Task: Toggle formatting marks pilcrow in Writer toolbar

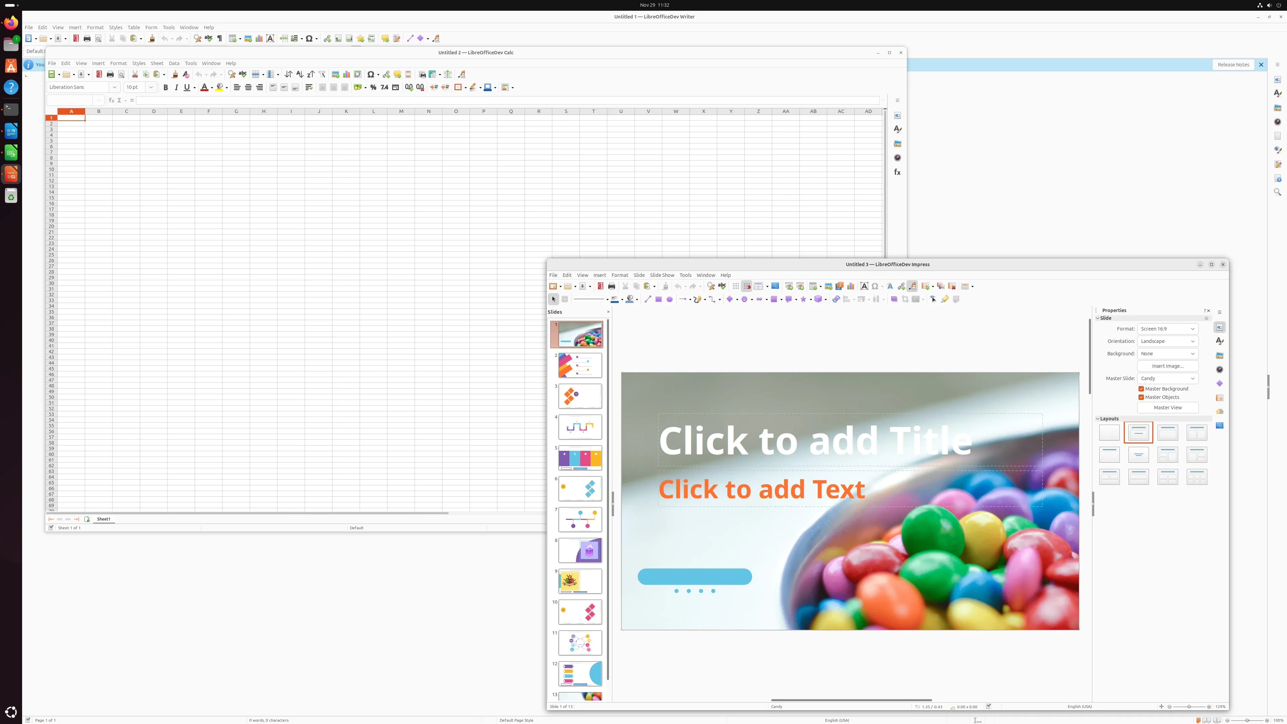Action: [219, 39]
